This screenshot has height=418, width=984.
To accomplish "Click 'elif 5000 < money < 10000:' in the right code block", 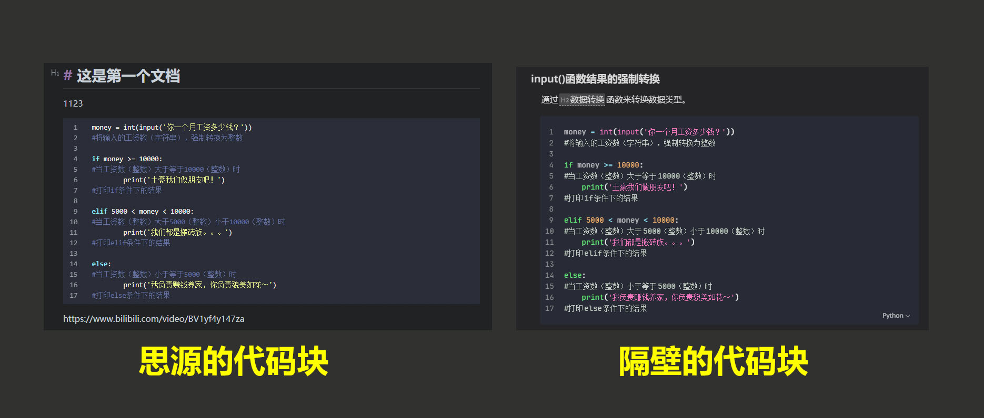I will [621, 220].
